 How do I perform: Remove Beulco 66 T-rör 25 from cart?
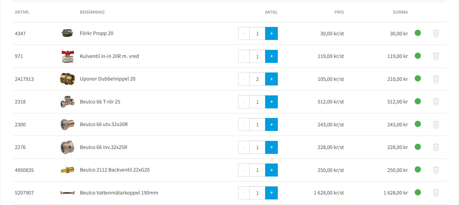[x=436, y=102]
